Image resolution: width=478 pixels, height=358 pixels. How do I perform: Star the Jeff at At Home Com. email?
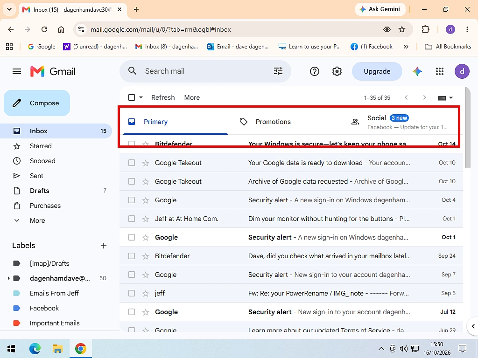146,219
